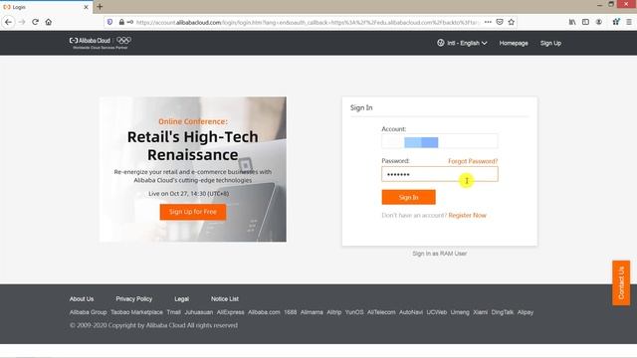Click the Password input field
The width and height of the screenshot is (637, 358).
point(440,174)
